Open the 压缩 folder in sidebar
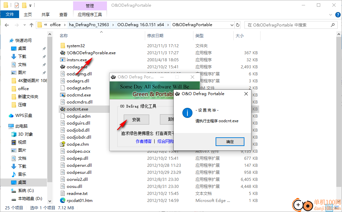This screenshot has width=342, height=212. pyautogui.click(x=22, y=104)
